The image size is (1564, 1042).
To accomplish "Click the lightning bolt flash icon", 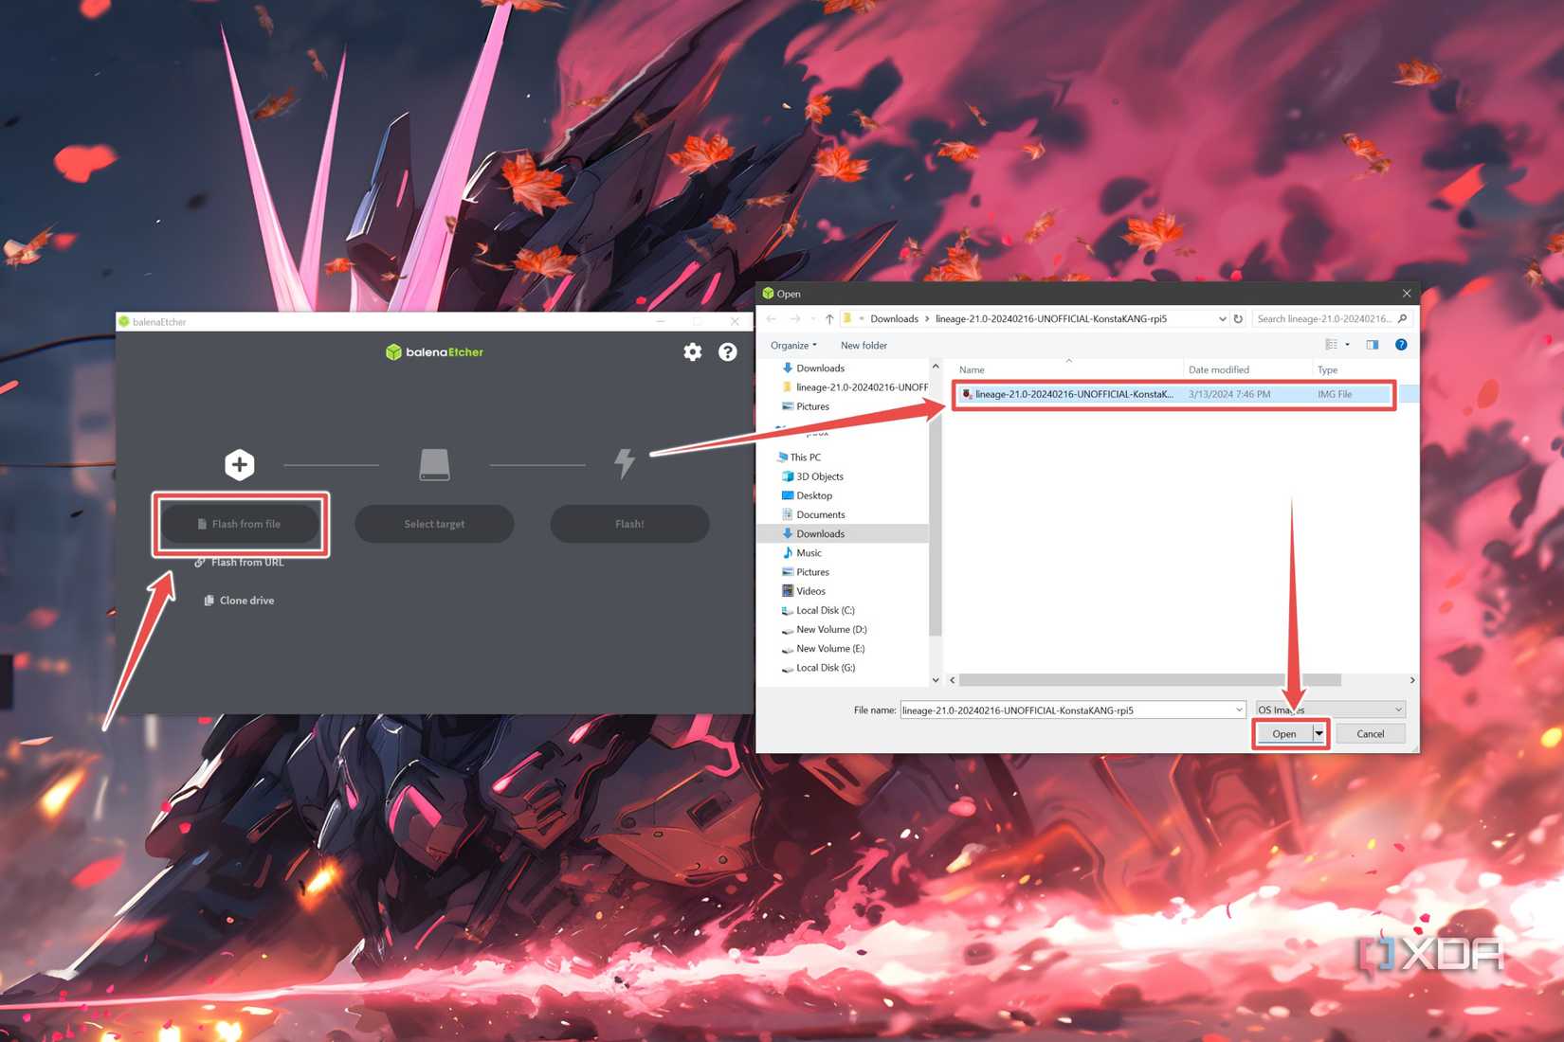I will (625, 463).
